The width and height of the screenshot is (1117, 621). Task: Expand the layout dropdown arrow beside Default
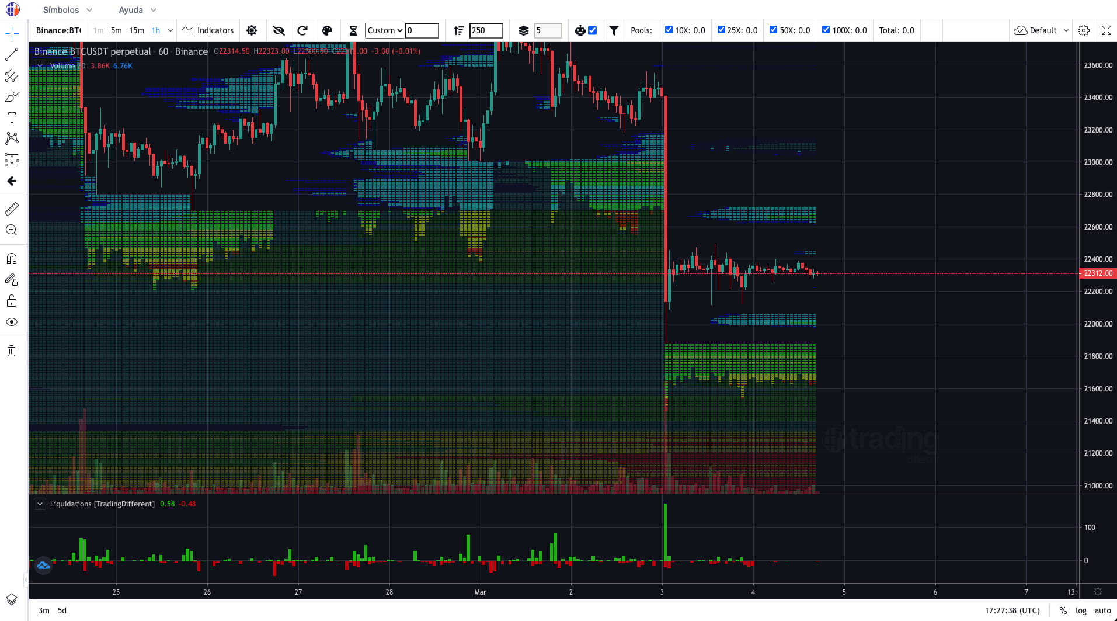coord(1066,30)
